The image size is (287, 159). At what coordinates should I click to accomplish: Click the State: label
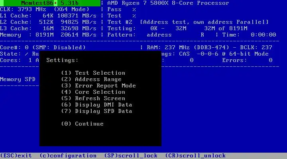pyautogui.click(x=10, y=54)
